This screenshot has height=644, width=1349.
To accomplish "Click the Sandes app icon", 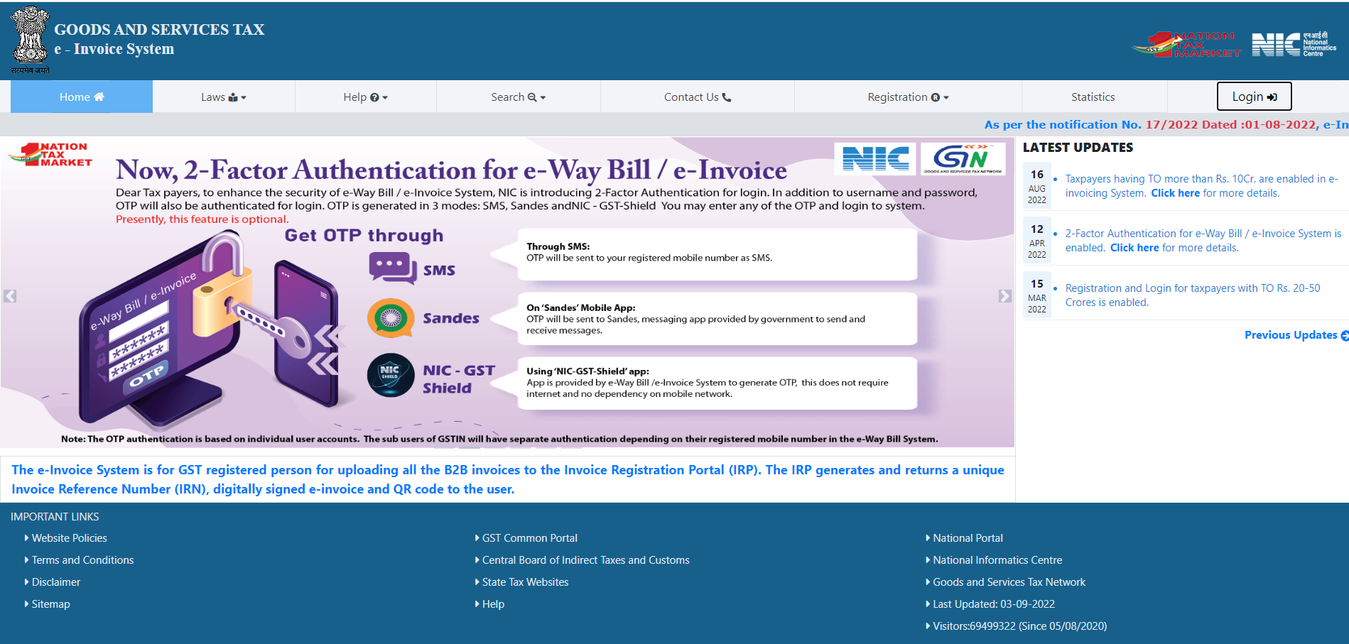I will click(391, 318).
